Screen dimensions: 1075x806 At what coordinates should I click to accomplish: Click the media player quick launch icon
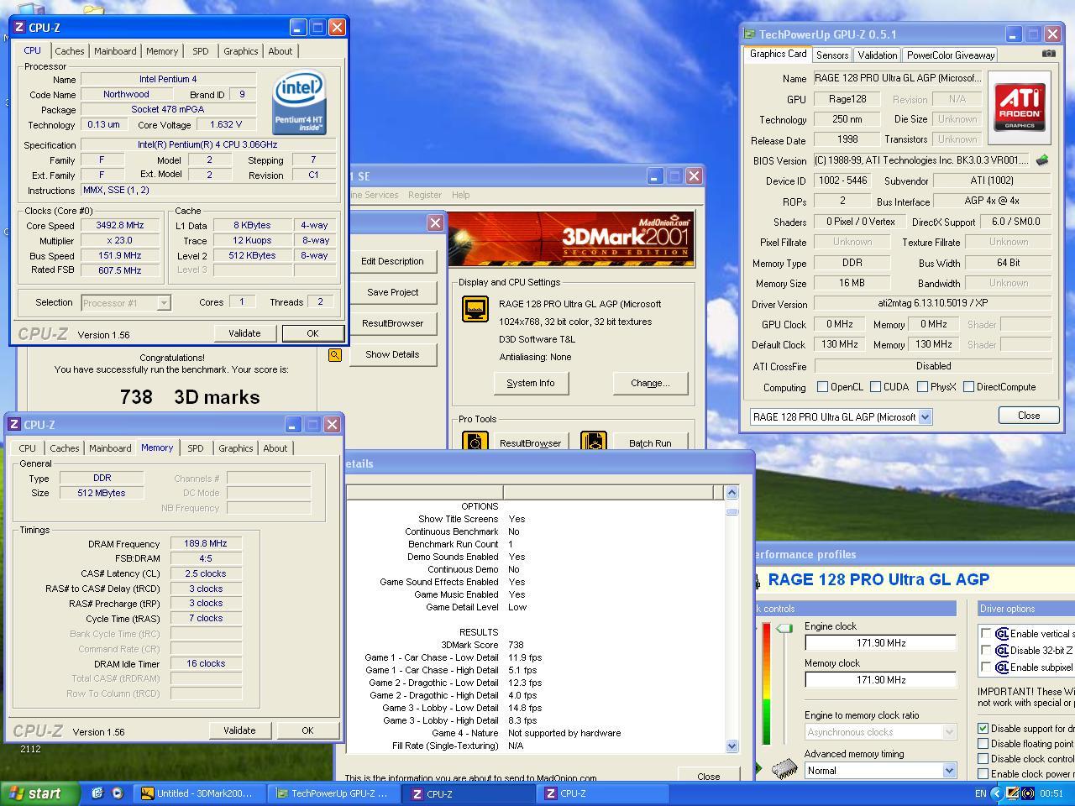pyautogui.click(x=117, y=793)
